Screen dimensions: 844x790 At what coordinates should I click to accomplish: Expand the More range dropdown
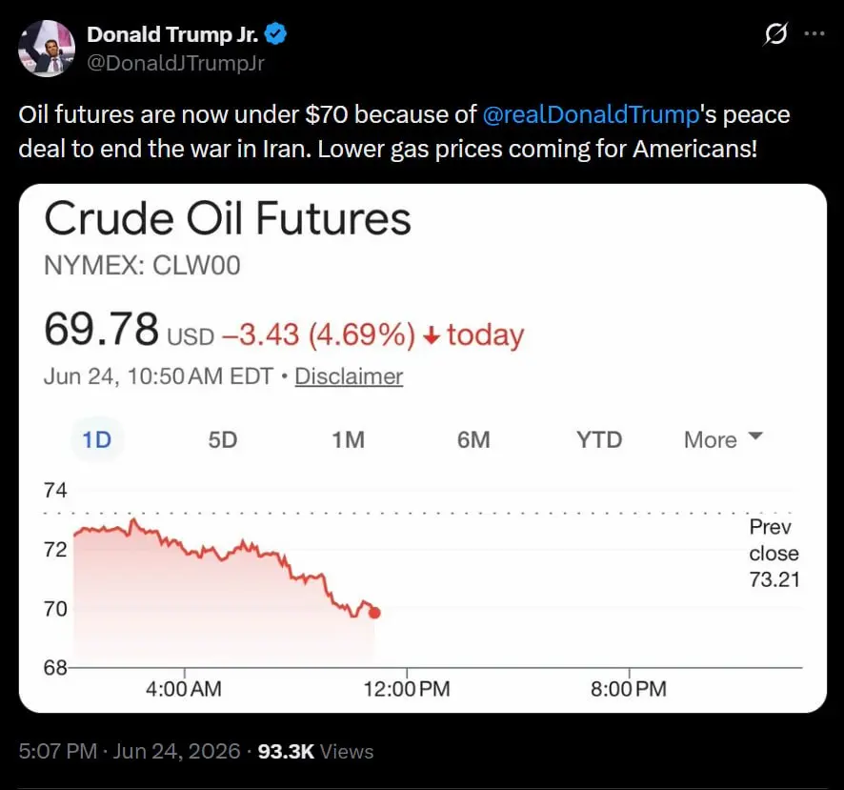coord(723,440)
